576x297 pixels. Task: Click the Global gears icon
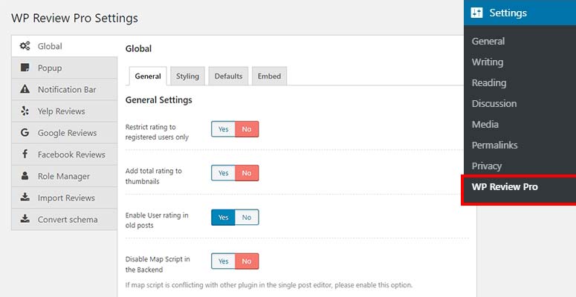(25, 46)
